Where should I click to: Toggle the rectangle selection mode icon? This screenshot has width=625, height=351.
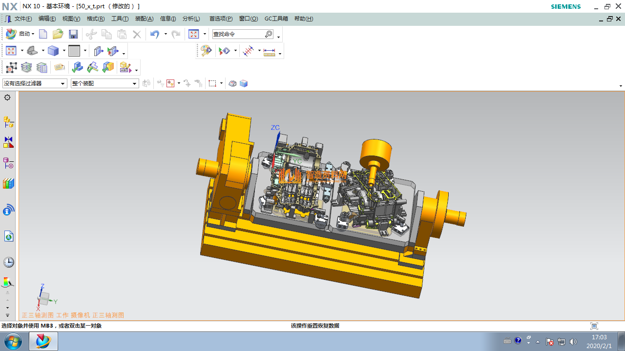(212, 83)
